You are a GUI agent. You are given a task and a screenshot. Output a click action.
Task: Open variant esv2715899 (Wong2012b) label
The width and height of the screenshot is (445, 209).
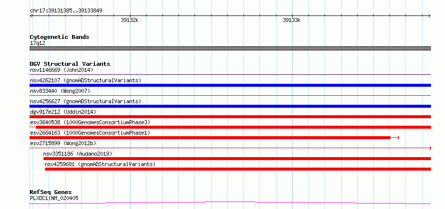point(63,143)
